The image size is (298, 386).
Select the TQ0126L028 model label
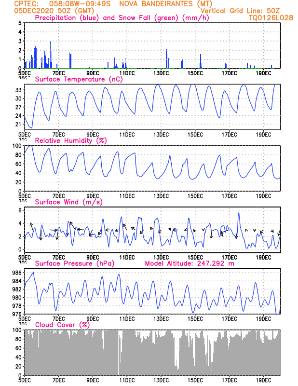coord(271,18)
